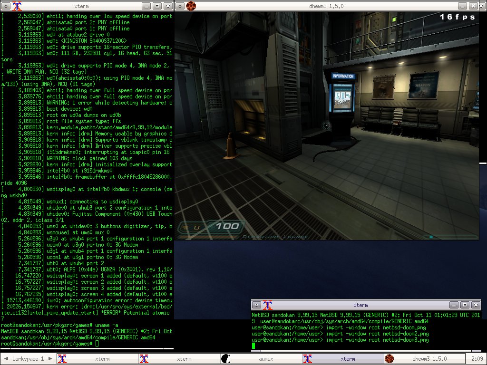The image size is (487, 365).
Task: Click the 2:09 clock in taskbar
Action: pyautogui.click(x=477, y=359)
